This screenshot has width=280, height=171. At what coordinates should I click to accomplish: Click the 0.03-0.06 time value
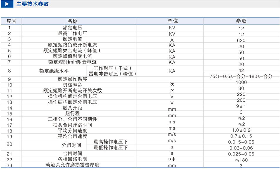click(241, 148)
